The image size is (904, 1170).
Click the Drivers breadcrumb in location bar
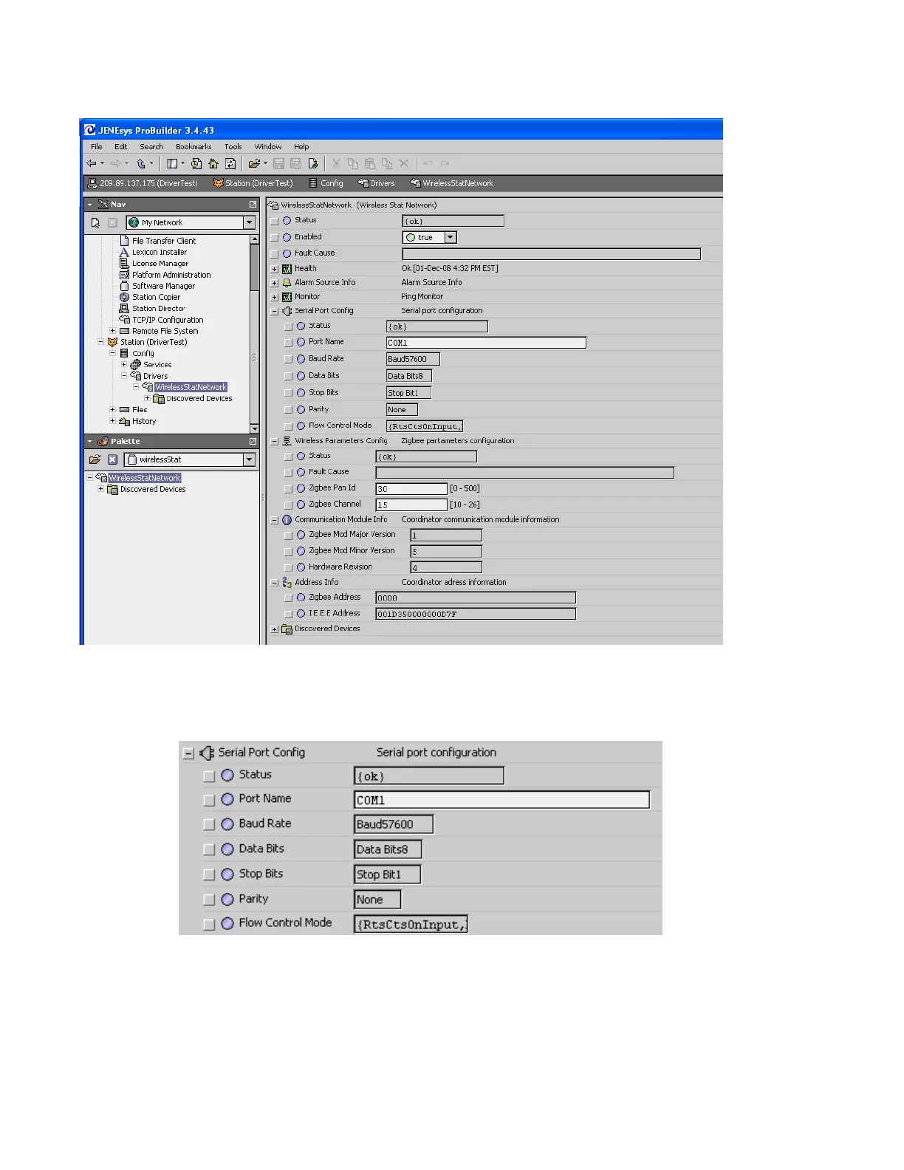pos(376,183)
